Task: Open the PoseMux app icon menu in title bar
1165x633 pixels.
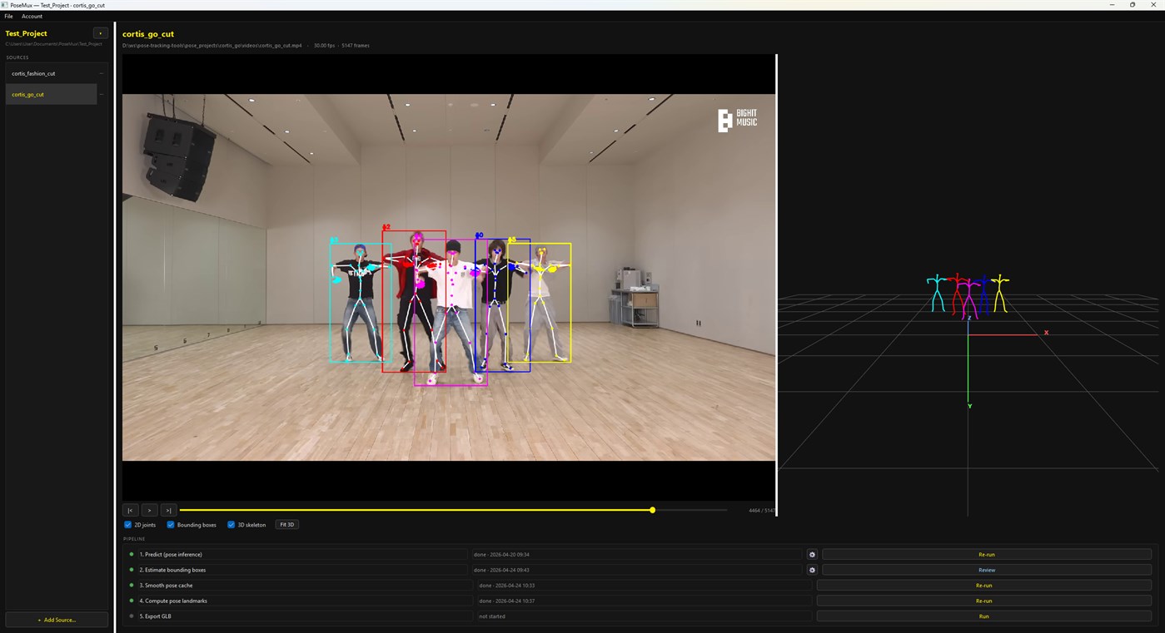Action: [x=5, y=5]
